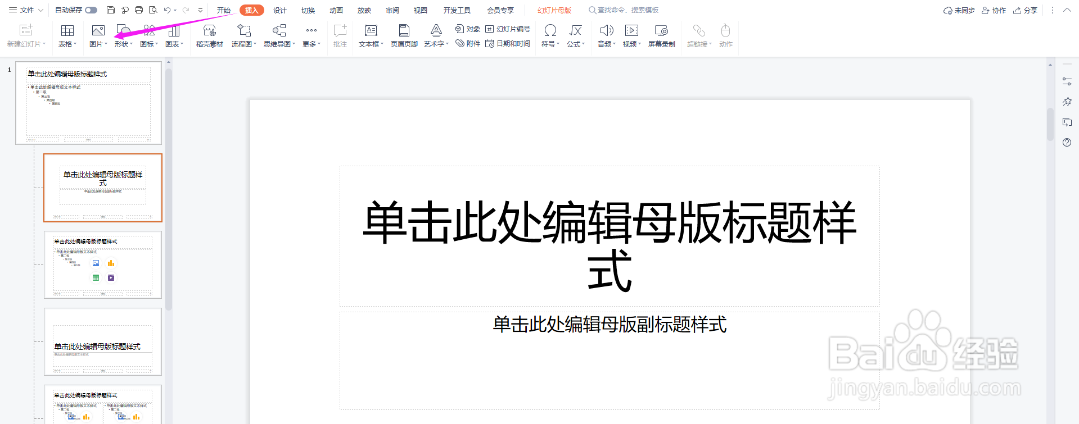Toggle the 自动保存 autosave switch
The image size is (1079, 424).
point(91,10)
